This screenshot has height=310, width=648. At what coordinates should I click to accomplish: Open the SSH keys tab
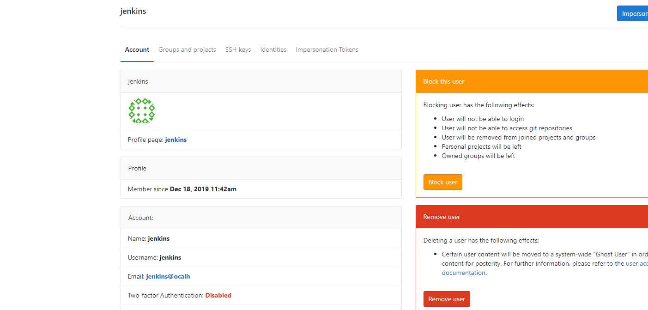tap(238, 49)
